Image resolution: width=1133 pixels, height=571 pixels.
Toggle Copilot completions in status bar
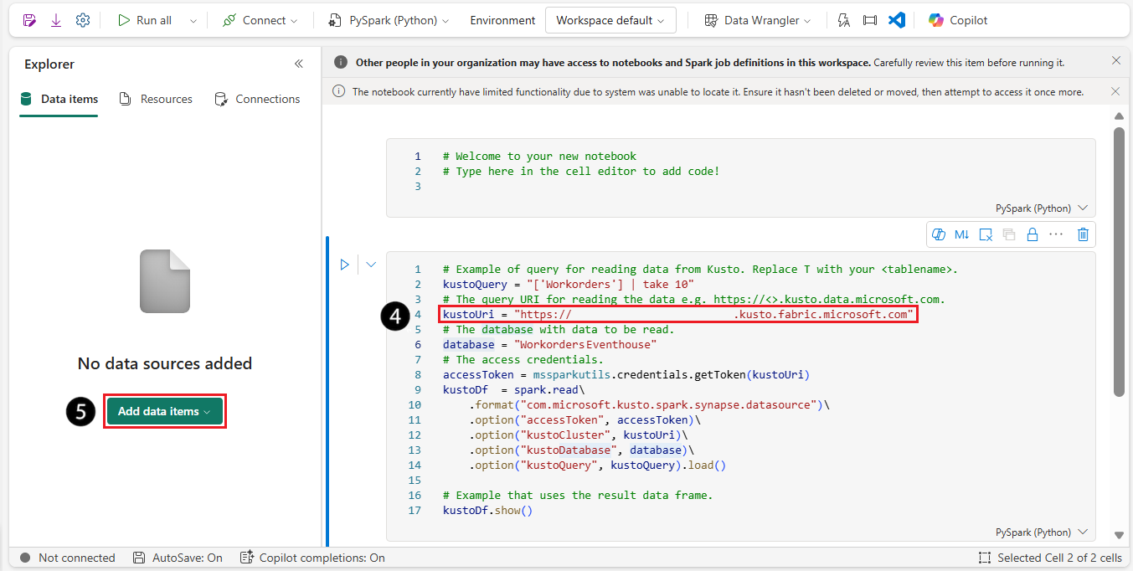(312, 558)
